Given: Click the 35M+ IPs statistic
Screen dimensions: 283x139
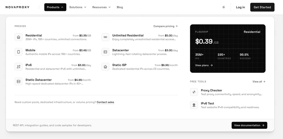Looking at the screenshot, I should 199,56.
